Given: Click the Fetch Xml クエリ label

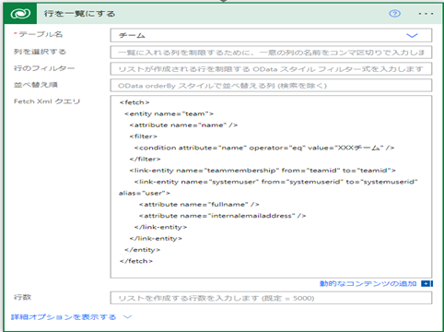Looking at the screenshot, I should tap(47, 101).
